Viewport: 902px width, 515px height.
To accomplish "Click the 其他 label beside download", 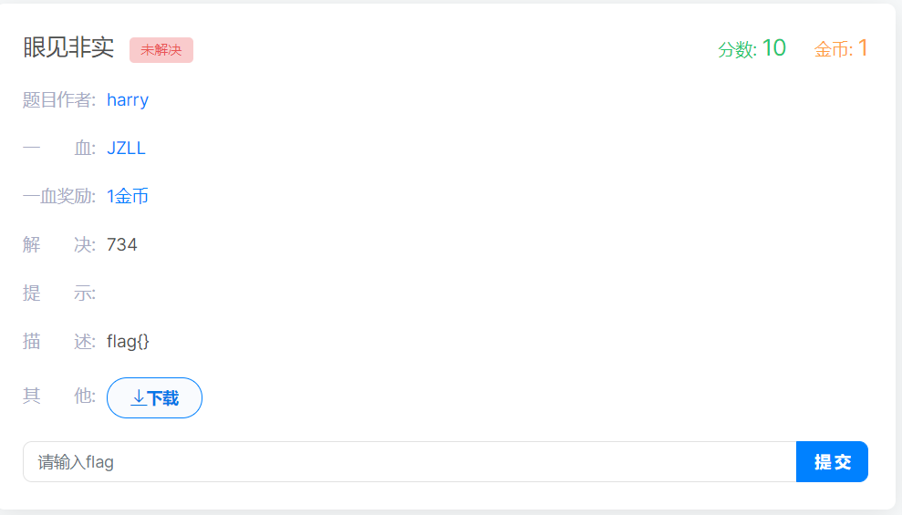I will pos(59,396).
